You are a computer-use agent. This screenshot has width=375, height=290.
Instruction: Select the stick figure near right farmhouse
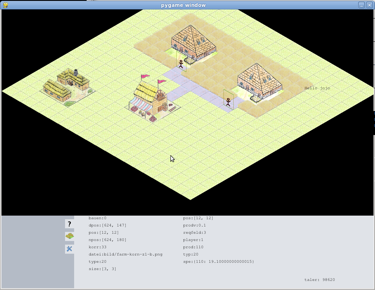[x=228, y=102]
